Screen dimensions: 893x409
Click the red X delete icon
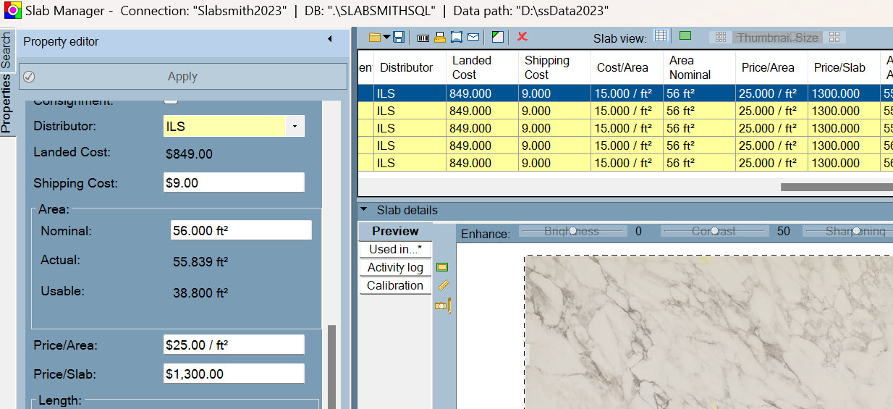[x=522, y=36]
